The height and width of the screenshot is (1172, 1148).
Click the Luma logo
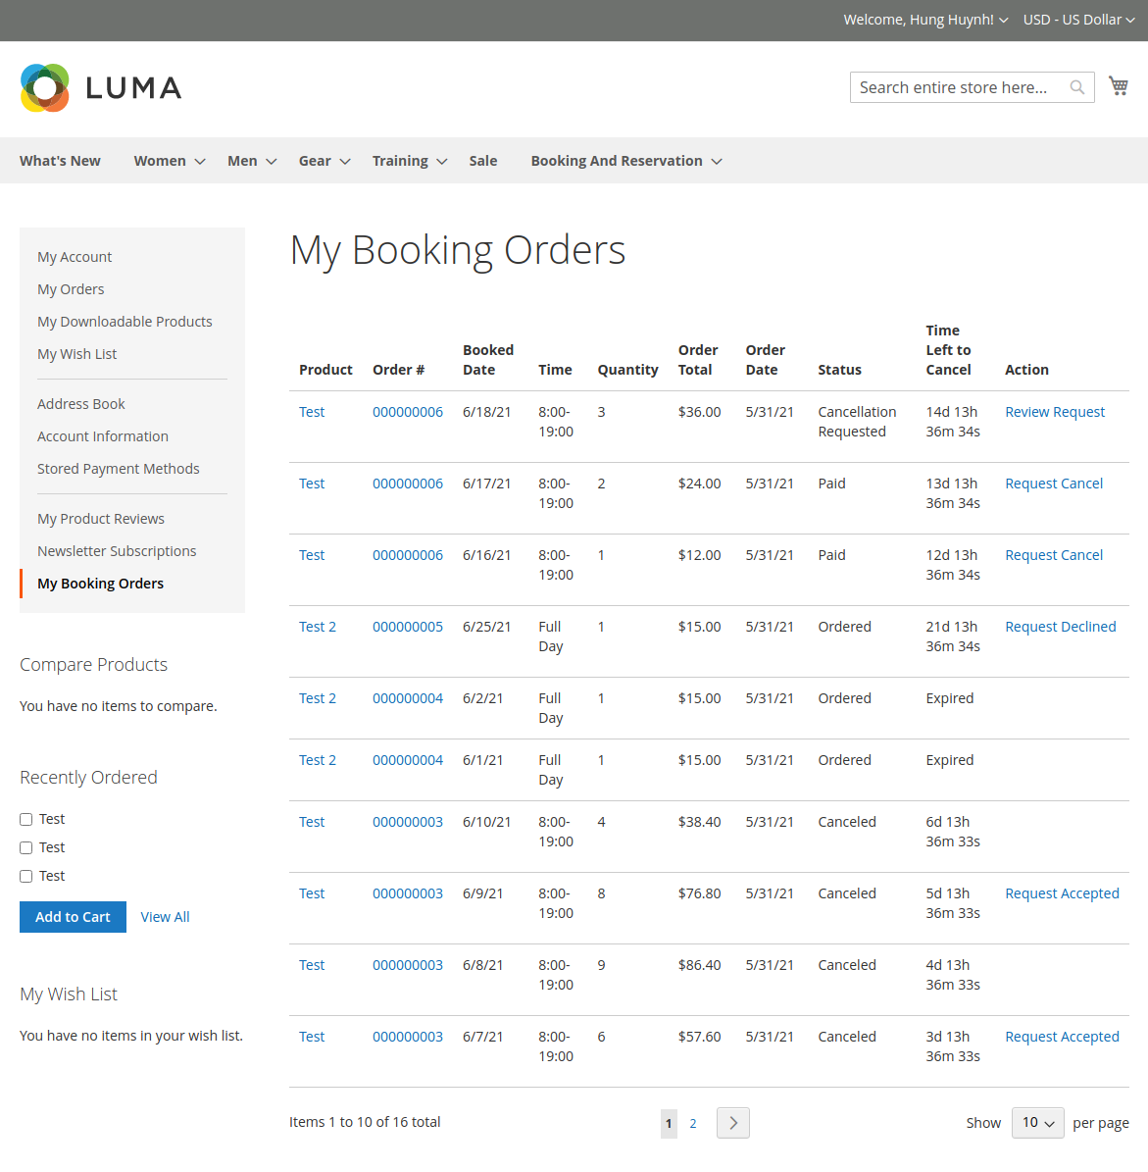101,88
